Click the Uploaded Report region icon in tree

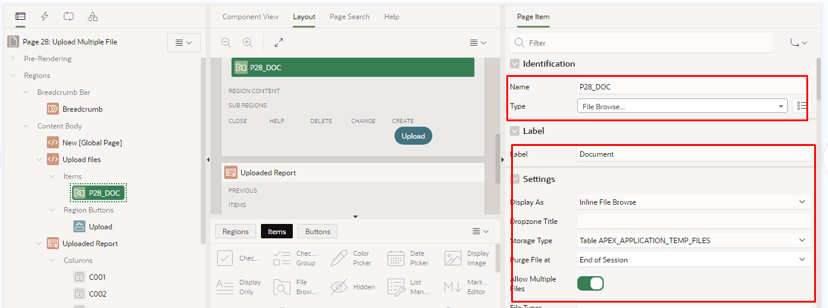click(53, 244)
